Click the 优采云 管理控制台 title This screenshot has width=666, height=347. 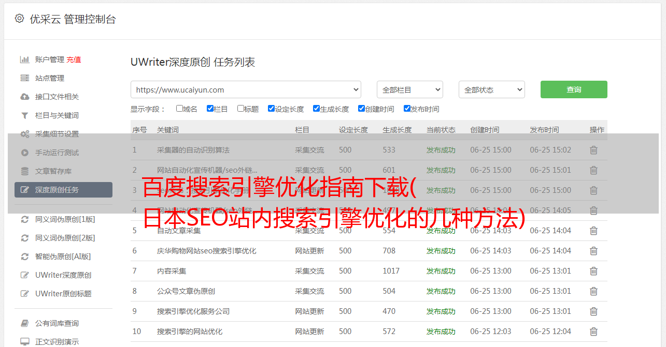[73, 19]
